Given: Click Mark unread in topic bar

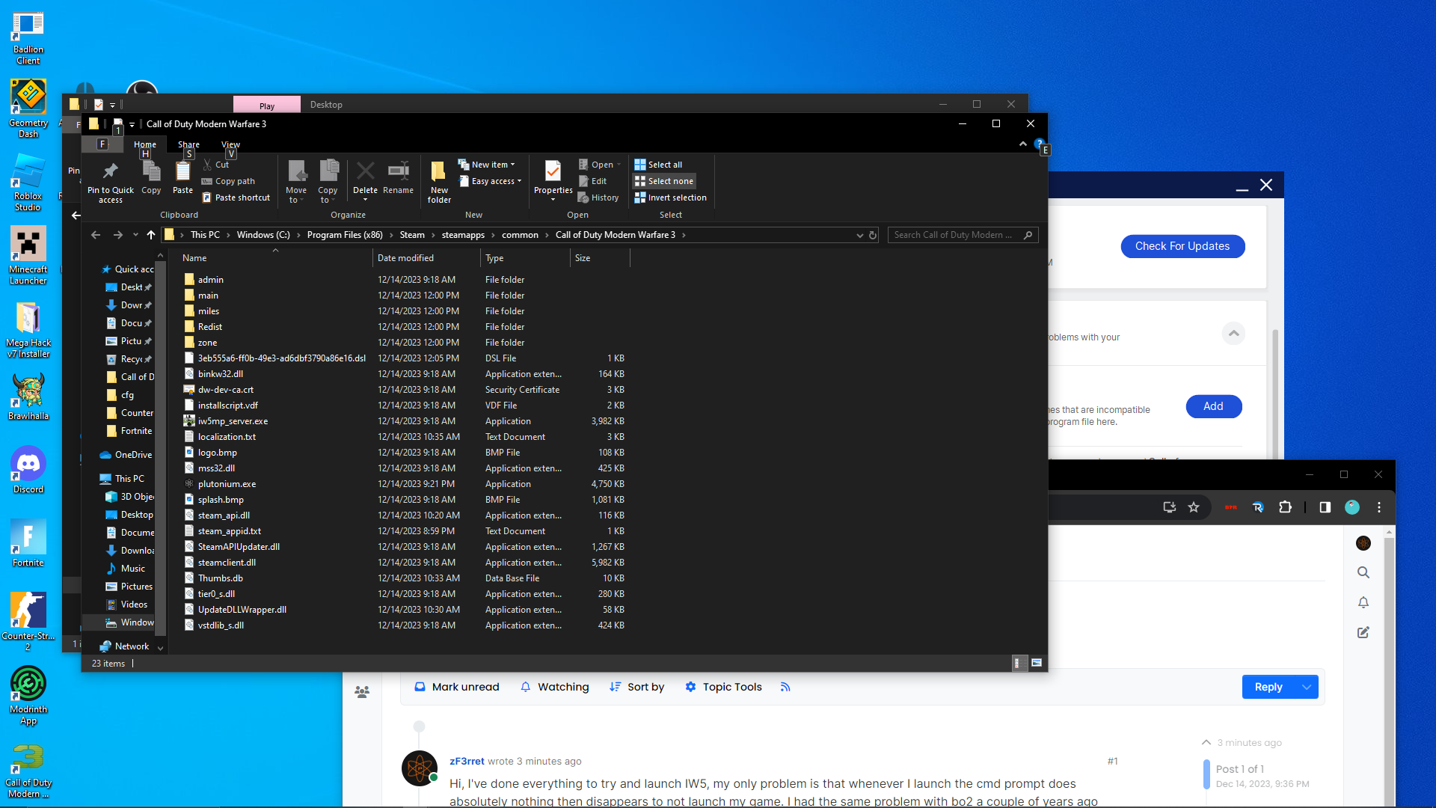Looking at the screenshot, I should [x=456, y=687].
